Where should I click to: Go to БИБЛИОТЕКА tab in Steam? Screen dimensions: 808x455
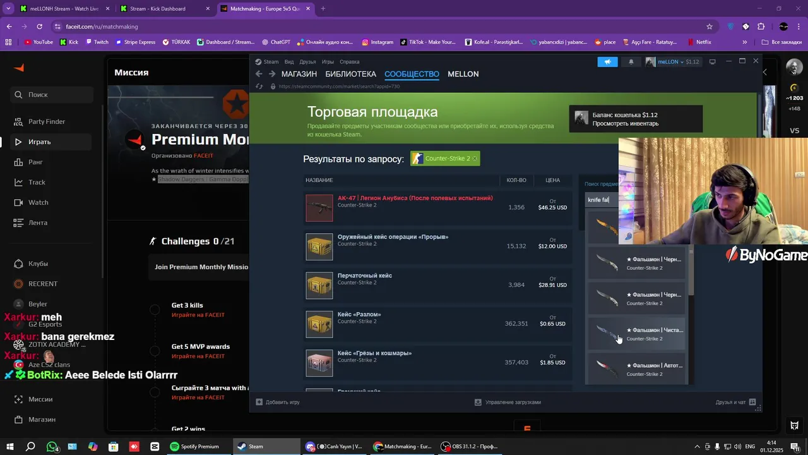click(x=350, y=74)
